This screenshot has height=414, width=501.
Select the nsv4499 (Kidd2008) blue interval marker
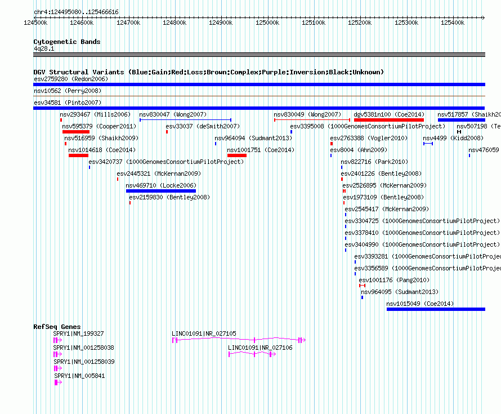(x=428, y=144)
